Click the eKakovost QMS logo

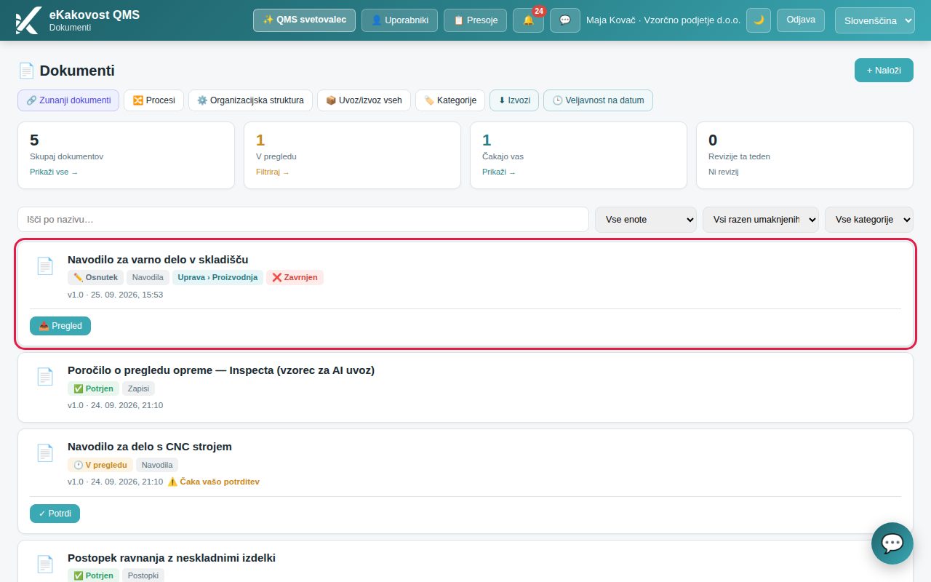[28, 20]
